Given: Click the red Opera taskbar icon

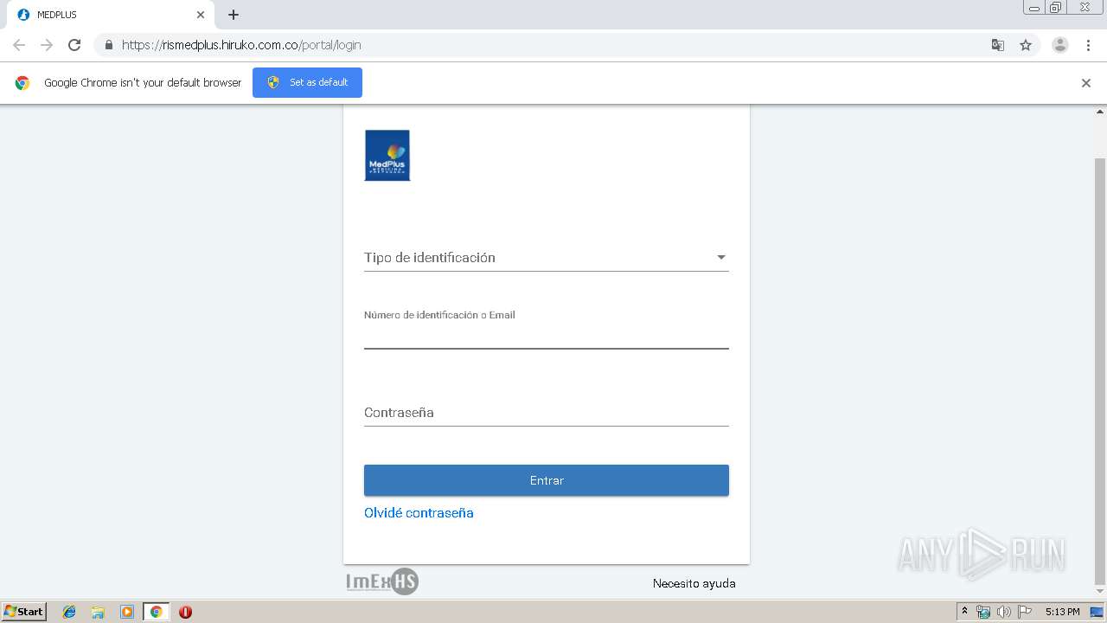Looking at the screenshot, I should [185, 612].
